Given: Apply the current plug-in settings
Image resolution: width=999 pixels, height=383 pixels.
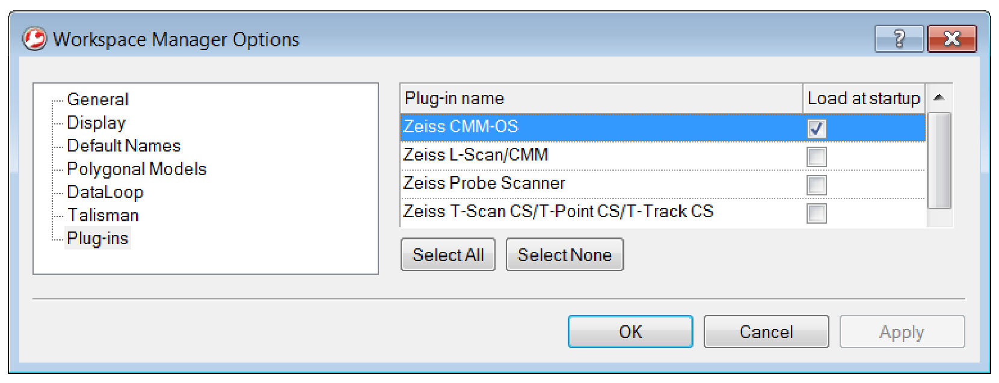Looking at the screenshot, I should pyautogui.click(x=902, y=331).
